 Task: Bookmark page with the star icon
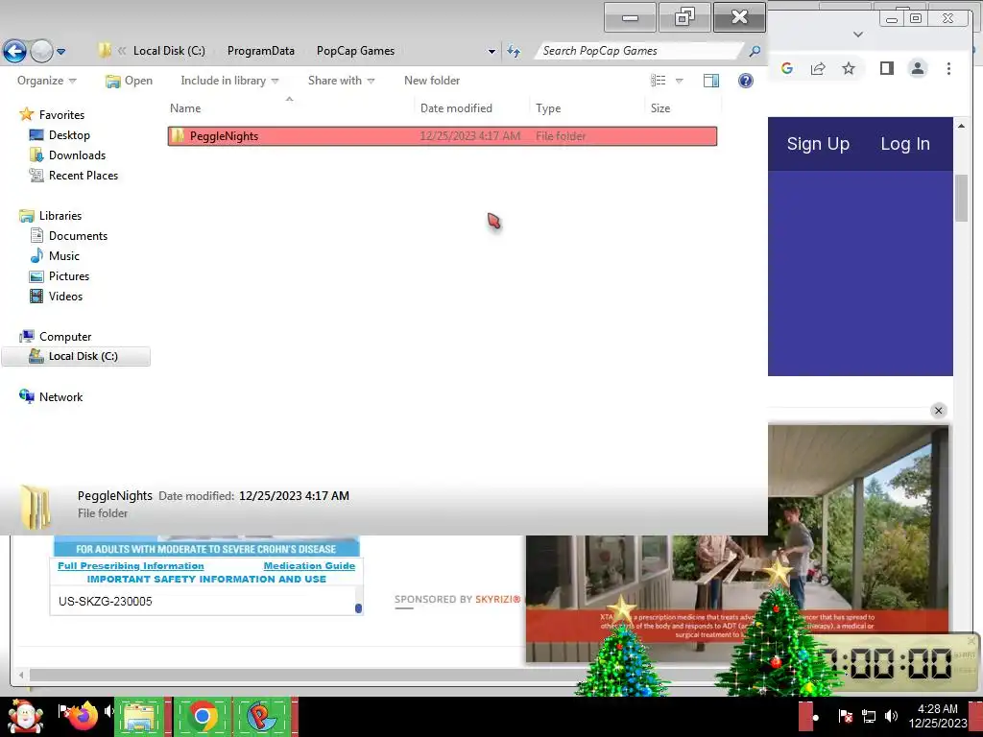click(x=849, y=68)
